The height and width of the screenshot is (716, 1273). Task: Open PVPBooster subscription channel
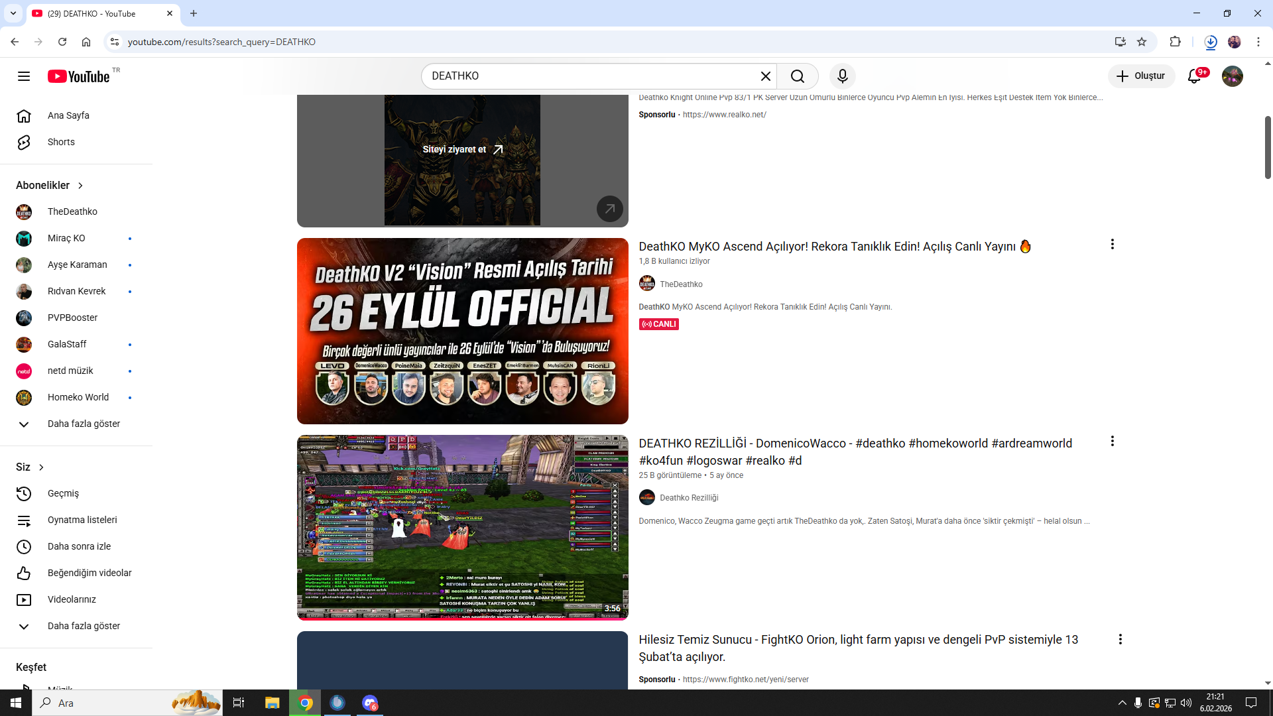click(76, 318)
